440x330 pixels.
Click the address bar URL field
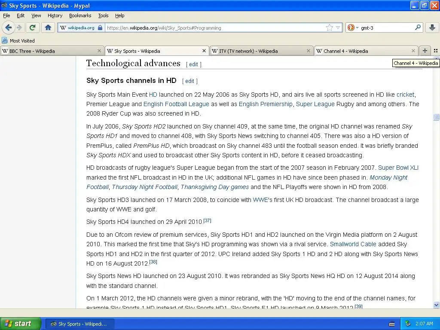(215, 28)
